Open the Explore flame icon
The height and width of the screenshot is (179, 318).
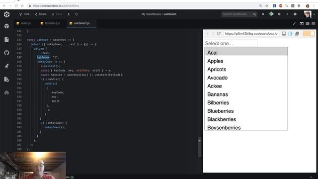click(x=263, y=14)
